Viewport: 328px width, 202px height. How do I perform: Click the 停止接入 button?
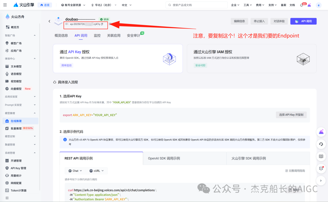pyautogui.click(x=259, y=21)
